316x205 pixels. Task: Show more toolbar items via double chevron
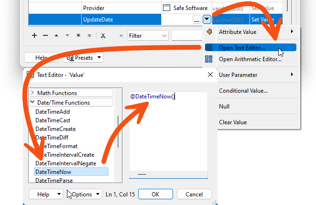pos(121,36)
